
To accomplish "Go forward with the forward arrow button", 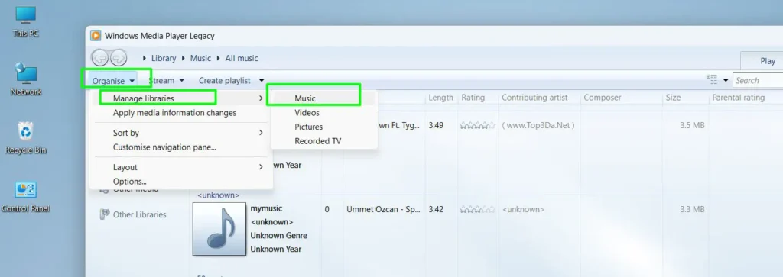I will click(119, 58).
